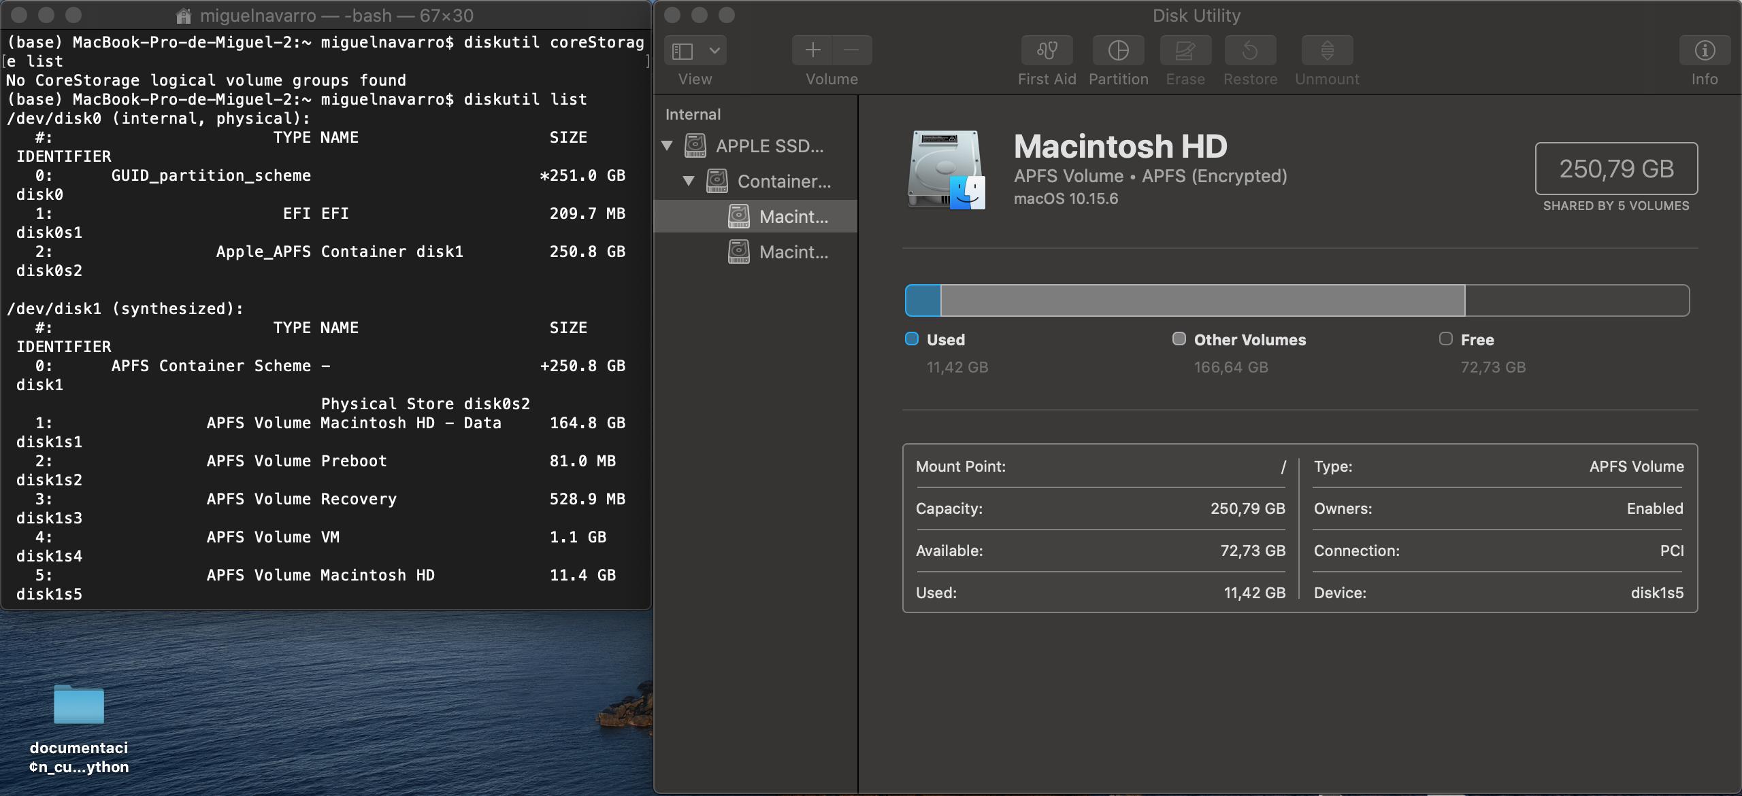The width and height of the screenshot is (1742, 796).
Task: Click the Mount Point '/' value
Action: [x=1283, y=466]
